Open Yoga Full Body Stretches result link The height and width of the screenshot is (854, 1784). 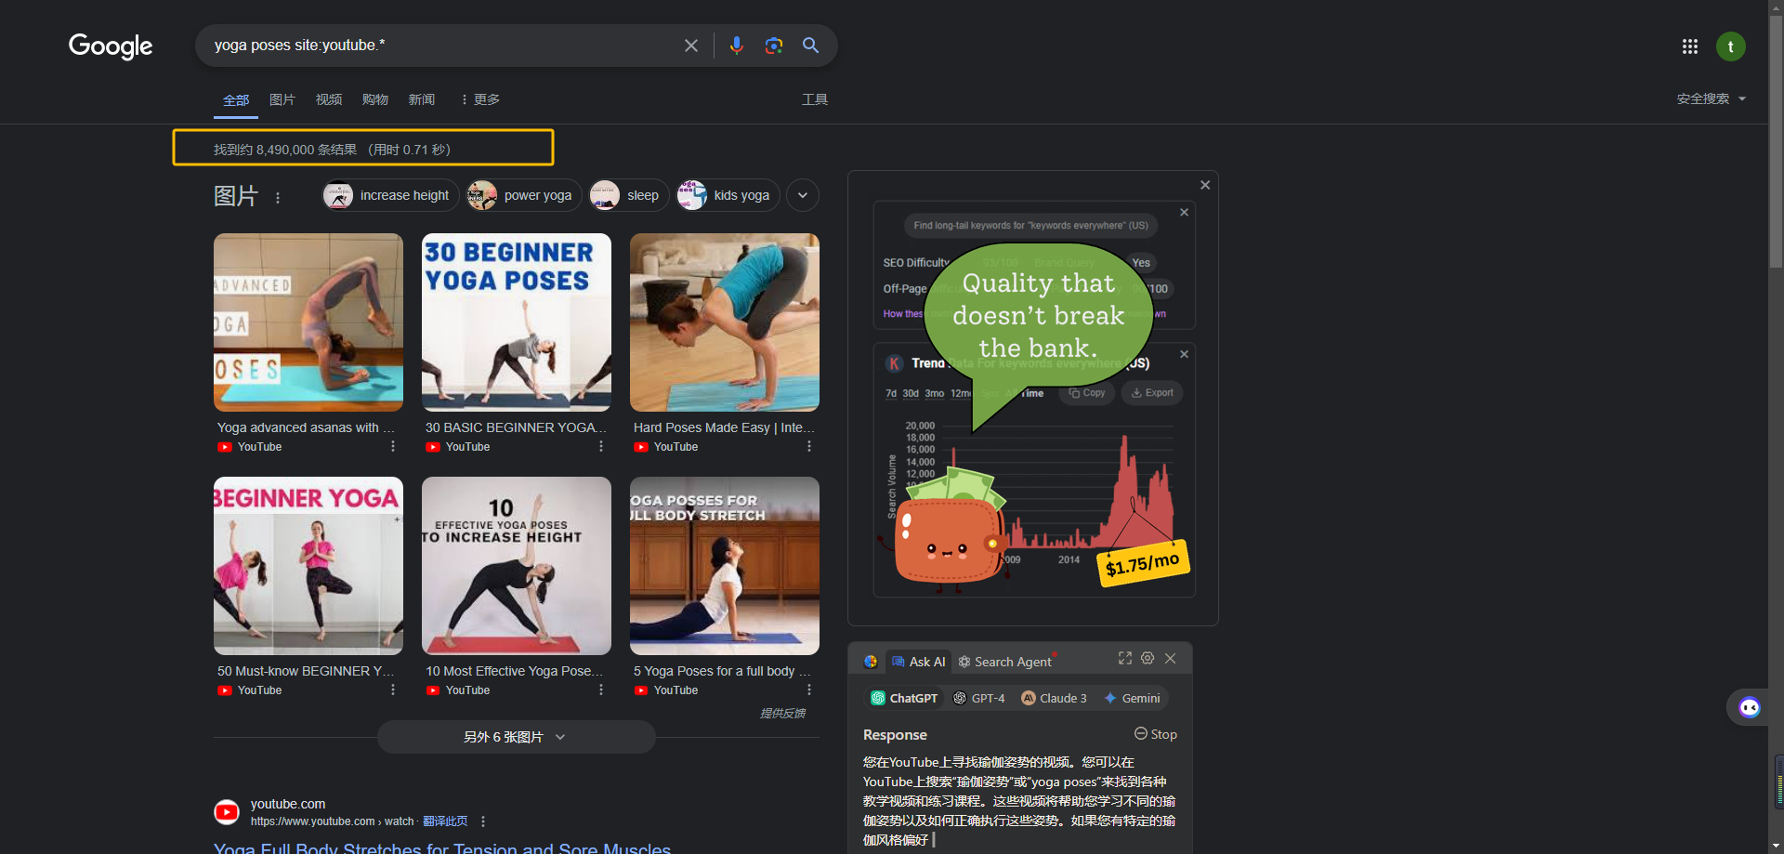tap(442, 847)
